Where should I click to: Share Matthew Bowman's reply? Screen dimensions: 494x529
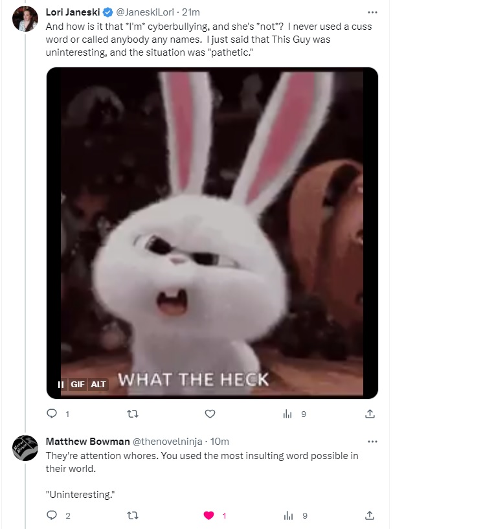point(370,515)
